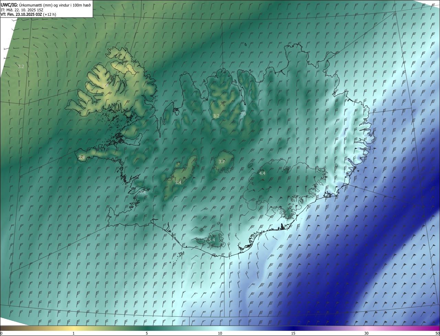Image resolution: width=440 pixels, height=336 pixels.
Task: Click the 0 tick on the color scale
Action: coord(1,333)
